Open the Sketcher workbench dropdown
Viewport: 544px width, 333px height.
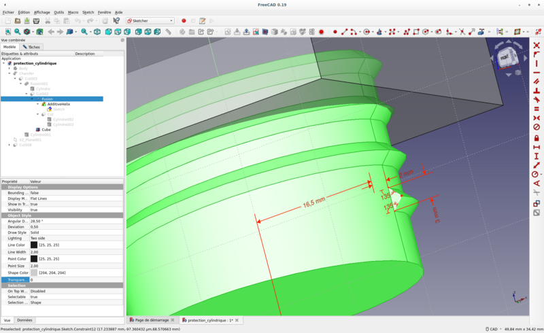pos(150,21)
